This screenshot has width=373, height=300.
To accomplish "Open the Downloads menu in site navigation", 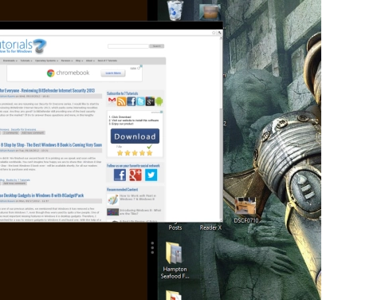I will coord(10,61).
